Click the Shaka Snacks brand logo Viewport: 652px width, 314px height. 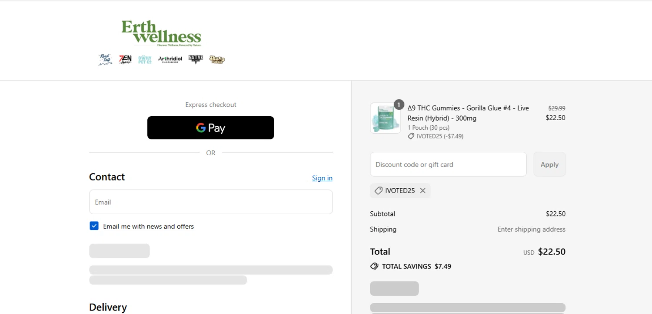coord(217,59)
